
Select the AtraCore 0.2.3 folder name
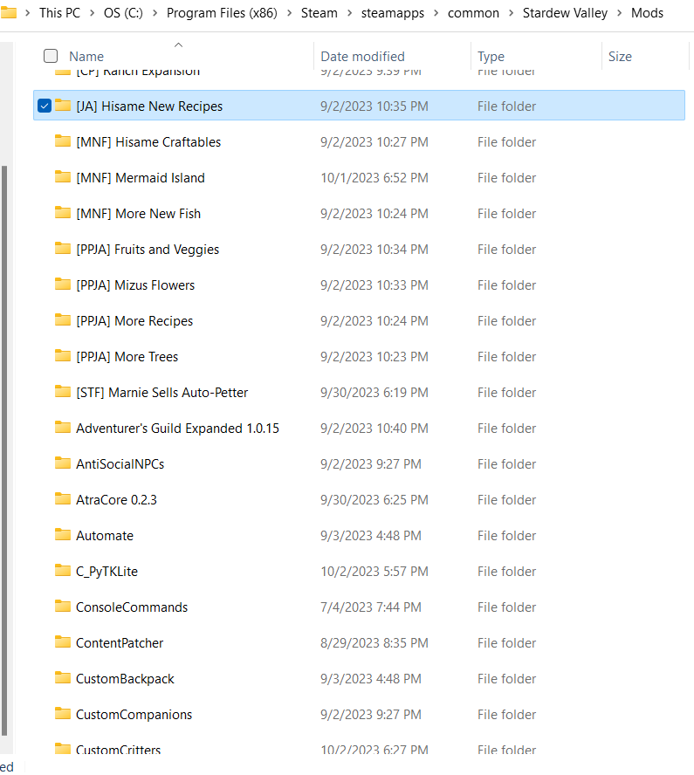tap(116, 500)
